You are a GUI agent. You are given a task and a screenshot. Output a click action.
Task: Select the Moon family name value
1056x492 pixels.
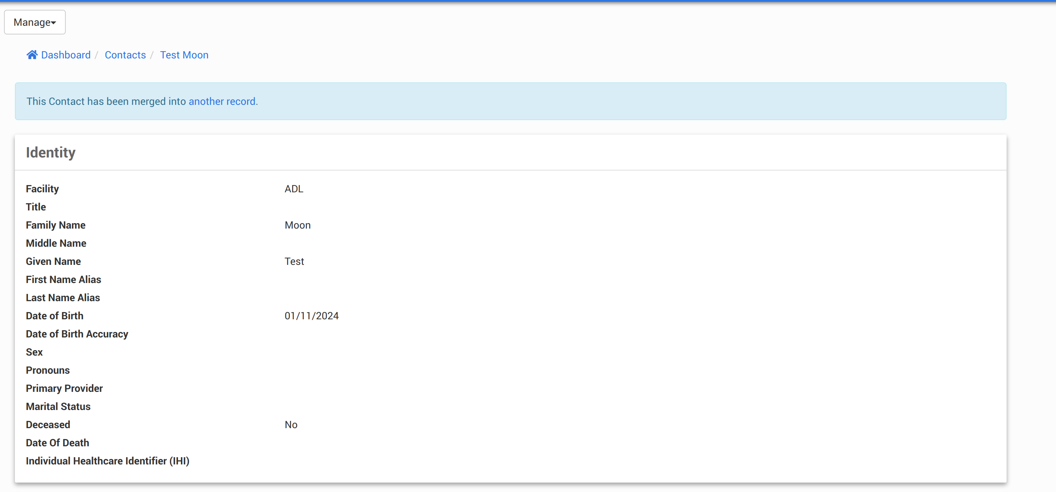tap(297, 225)
